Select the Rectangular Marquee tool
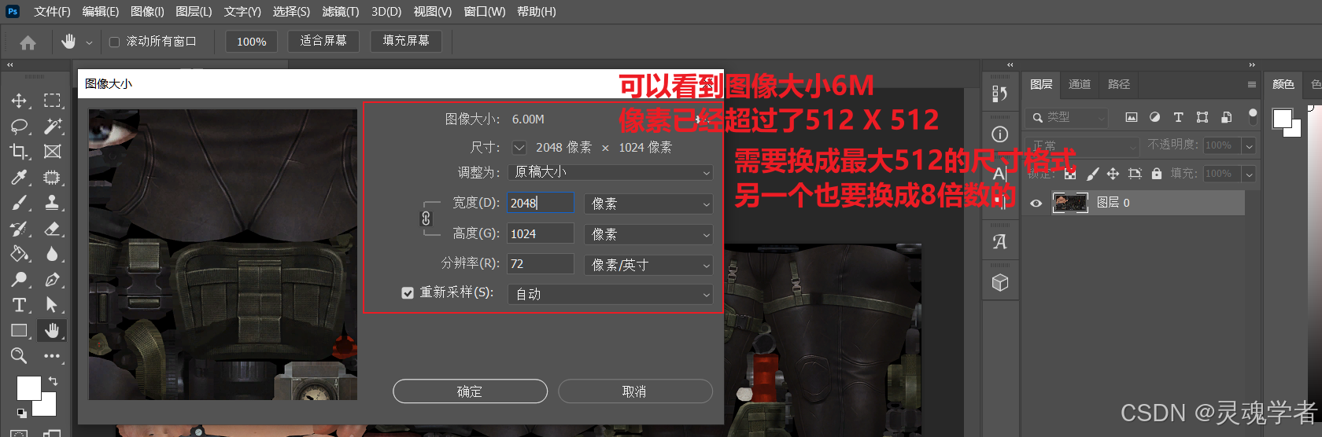This screenshot has height=437, width=1322. [x=52, y=101]
